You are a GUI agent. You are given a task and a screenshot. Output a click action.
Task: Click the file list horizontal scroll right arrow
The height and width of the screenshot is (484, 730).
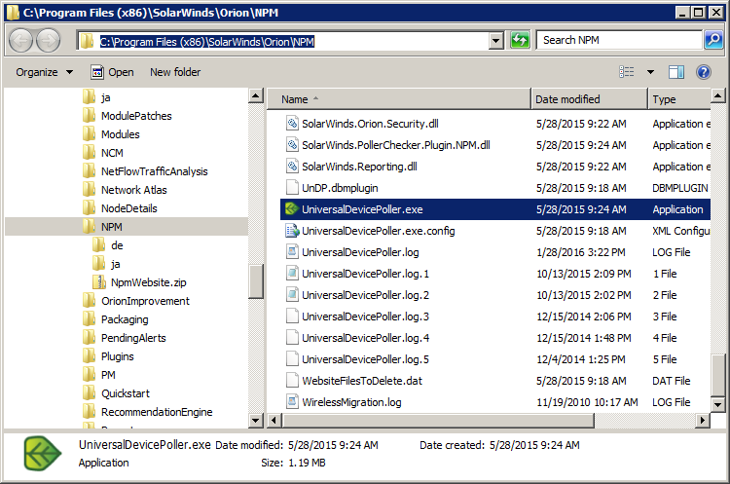(x=703, y=421)
